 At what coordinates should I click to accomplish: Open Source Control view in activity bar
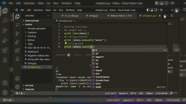pyautogui.click(x=17, y=34)
